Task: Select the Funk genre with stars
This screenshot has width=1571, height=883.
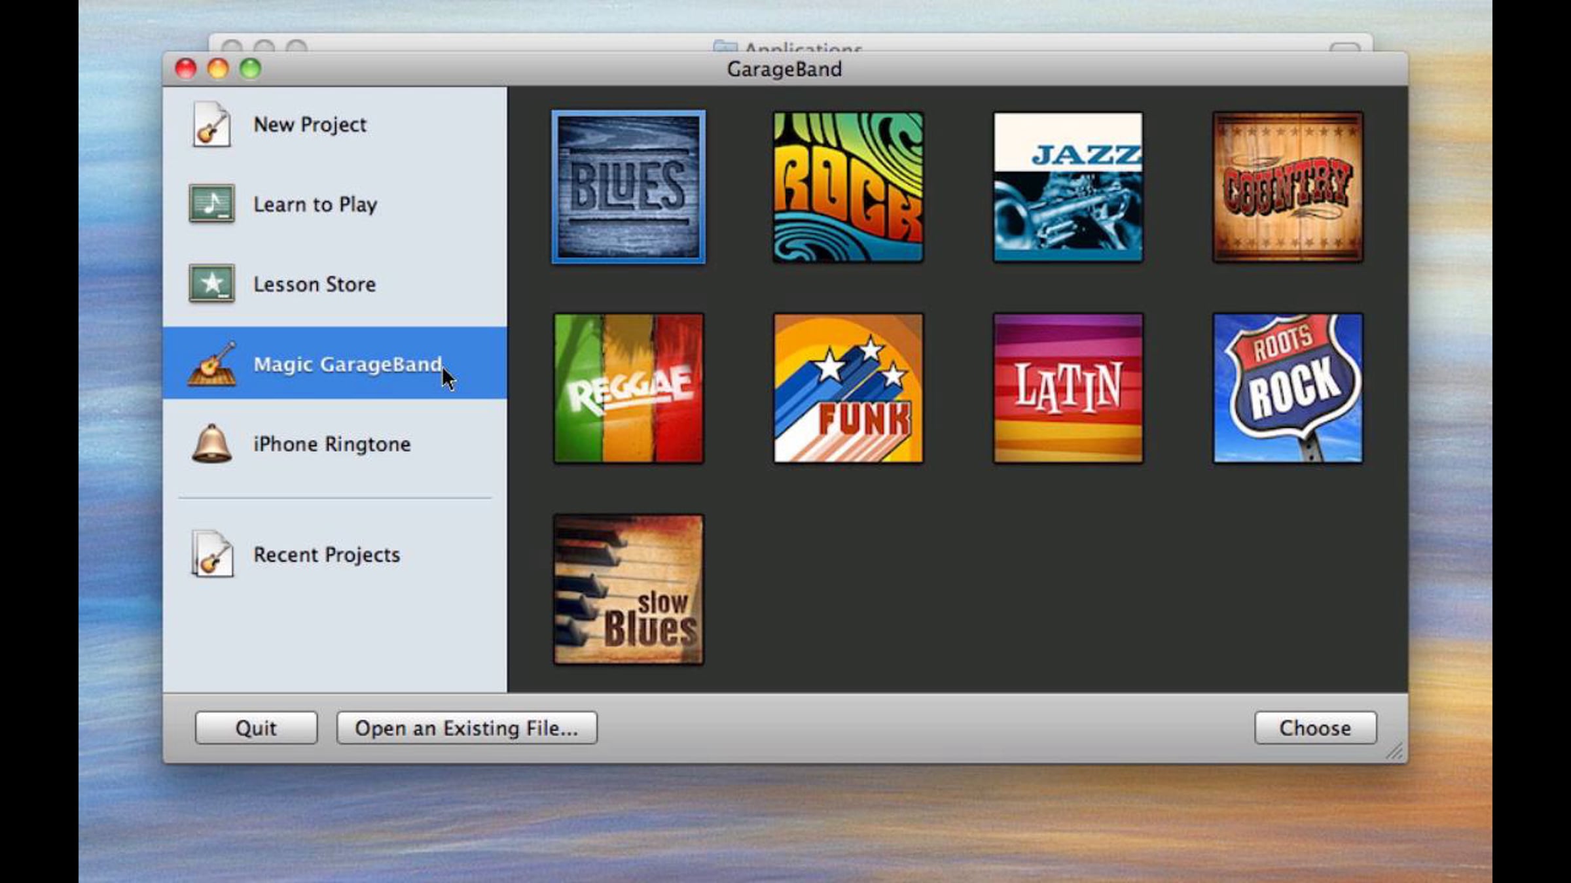Action: [848, 388]
